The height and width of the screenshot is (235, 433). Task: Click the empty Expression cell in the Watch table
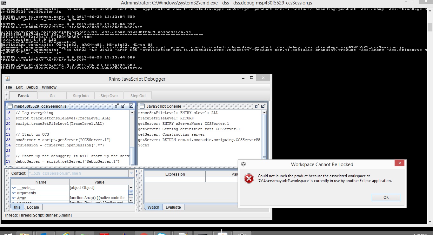click(175, 180)
